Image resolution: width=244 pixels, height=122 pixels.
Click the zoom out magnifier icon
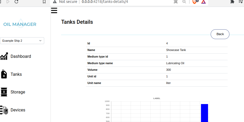184,2
